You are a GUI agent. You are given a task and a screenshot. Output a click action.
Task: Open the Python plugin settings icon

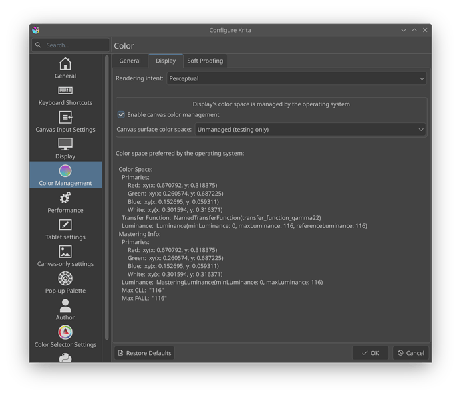tap(65, 358)
